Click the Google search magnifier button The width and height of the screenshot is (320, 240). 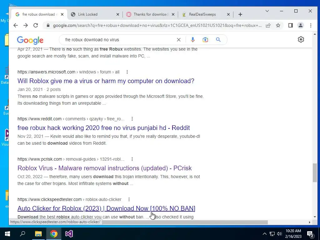click(x=218, y=40)
